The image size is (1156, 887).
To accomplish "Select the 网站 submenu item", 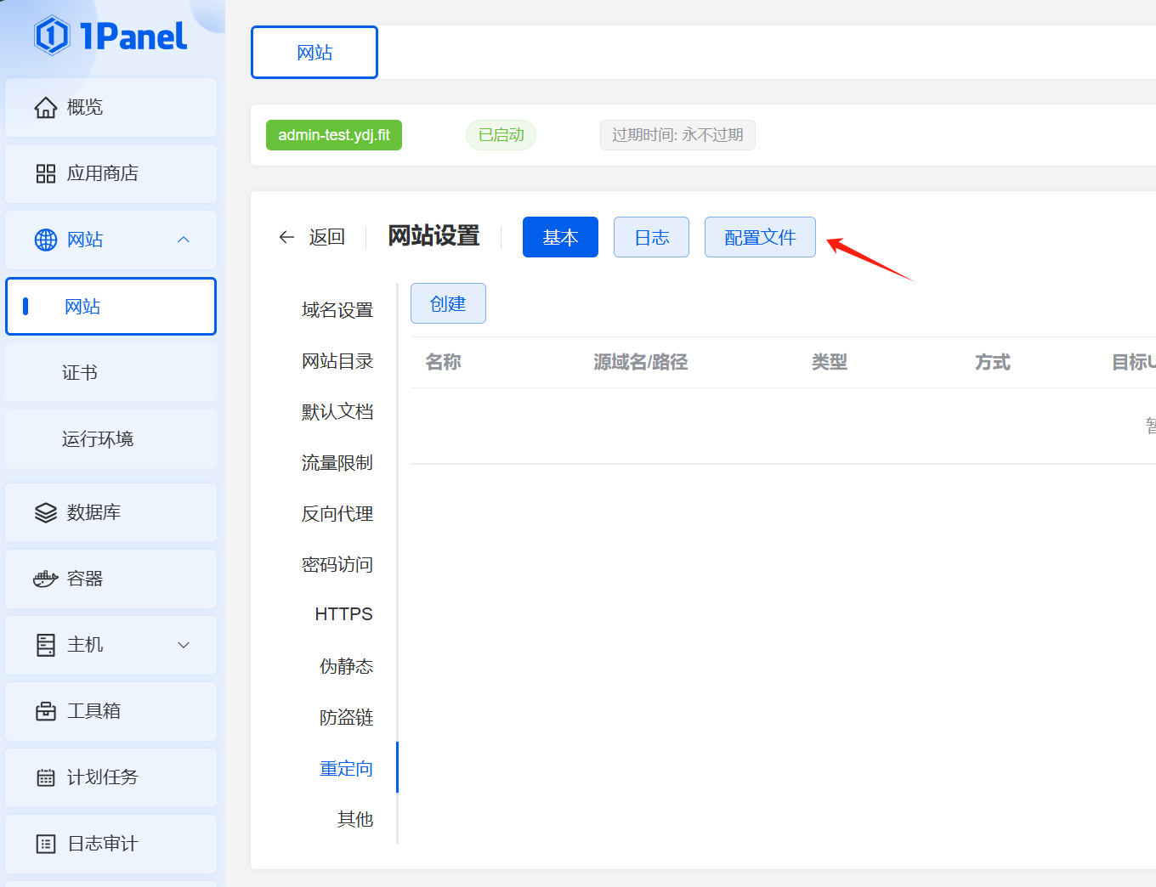I will click(110, 306).
